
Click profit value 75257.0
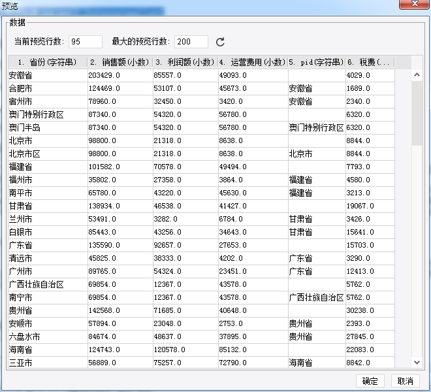tap(185, 363)
